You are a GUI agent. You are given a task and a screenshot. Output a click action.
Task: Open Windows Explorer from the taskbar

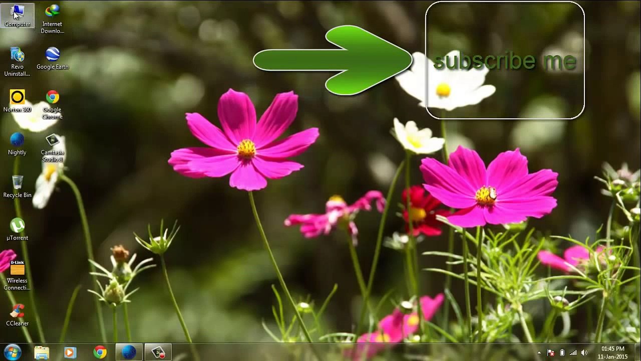42,352
